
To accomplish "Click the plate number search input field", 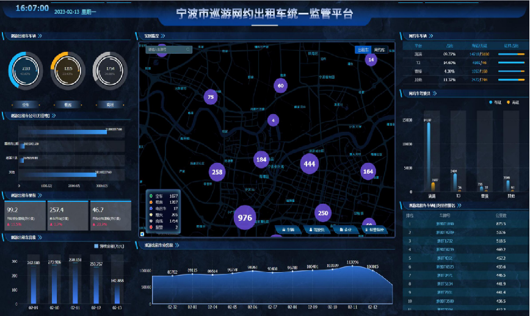I will 165,49.
